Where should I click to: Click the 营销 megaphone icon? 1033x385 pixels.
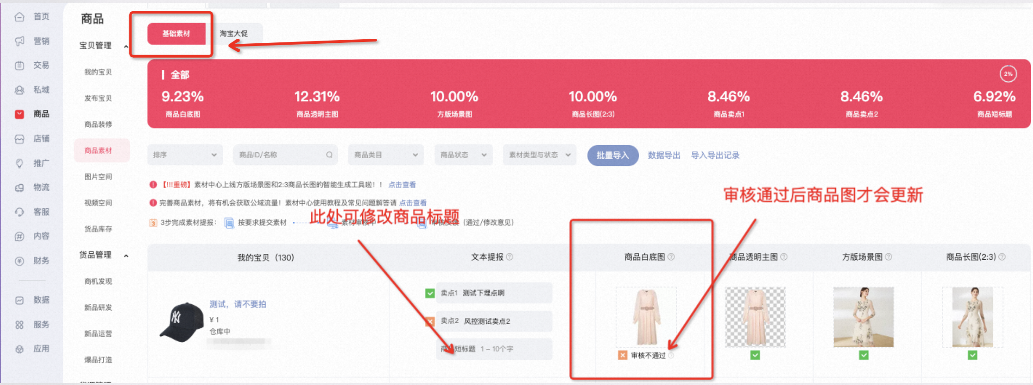coord(19,41)
